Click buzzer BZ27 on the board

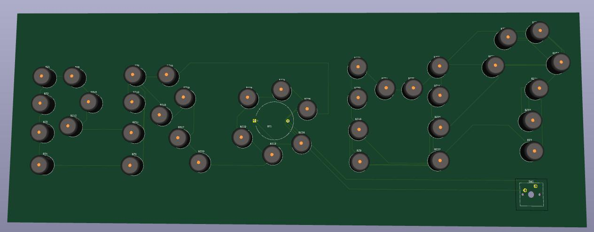(439, 160)
